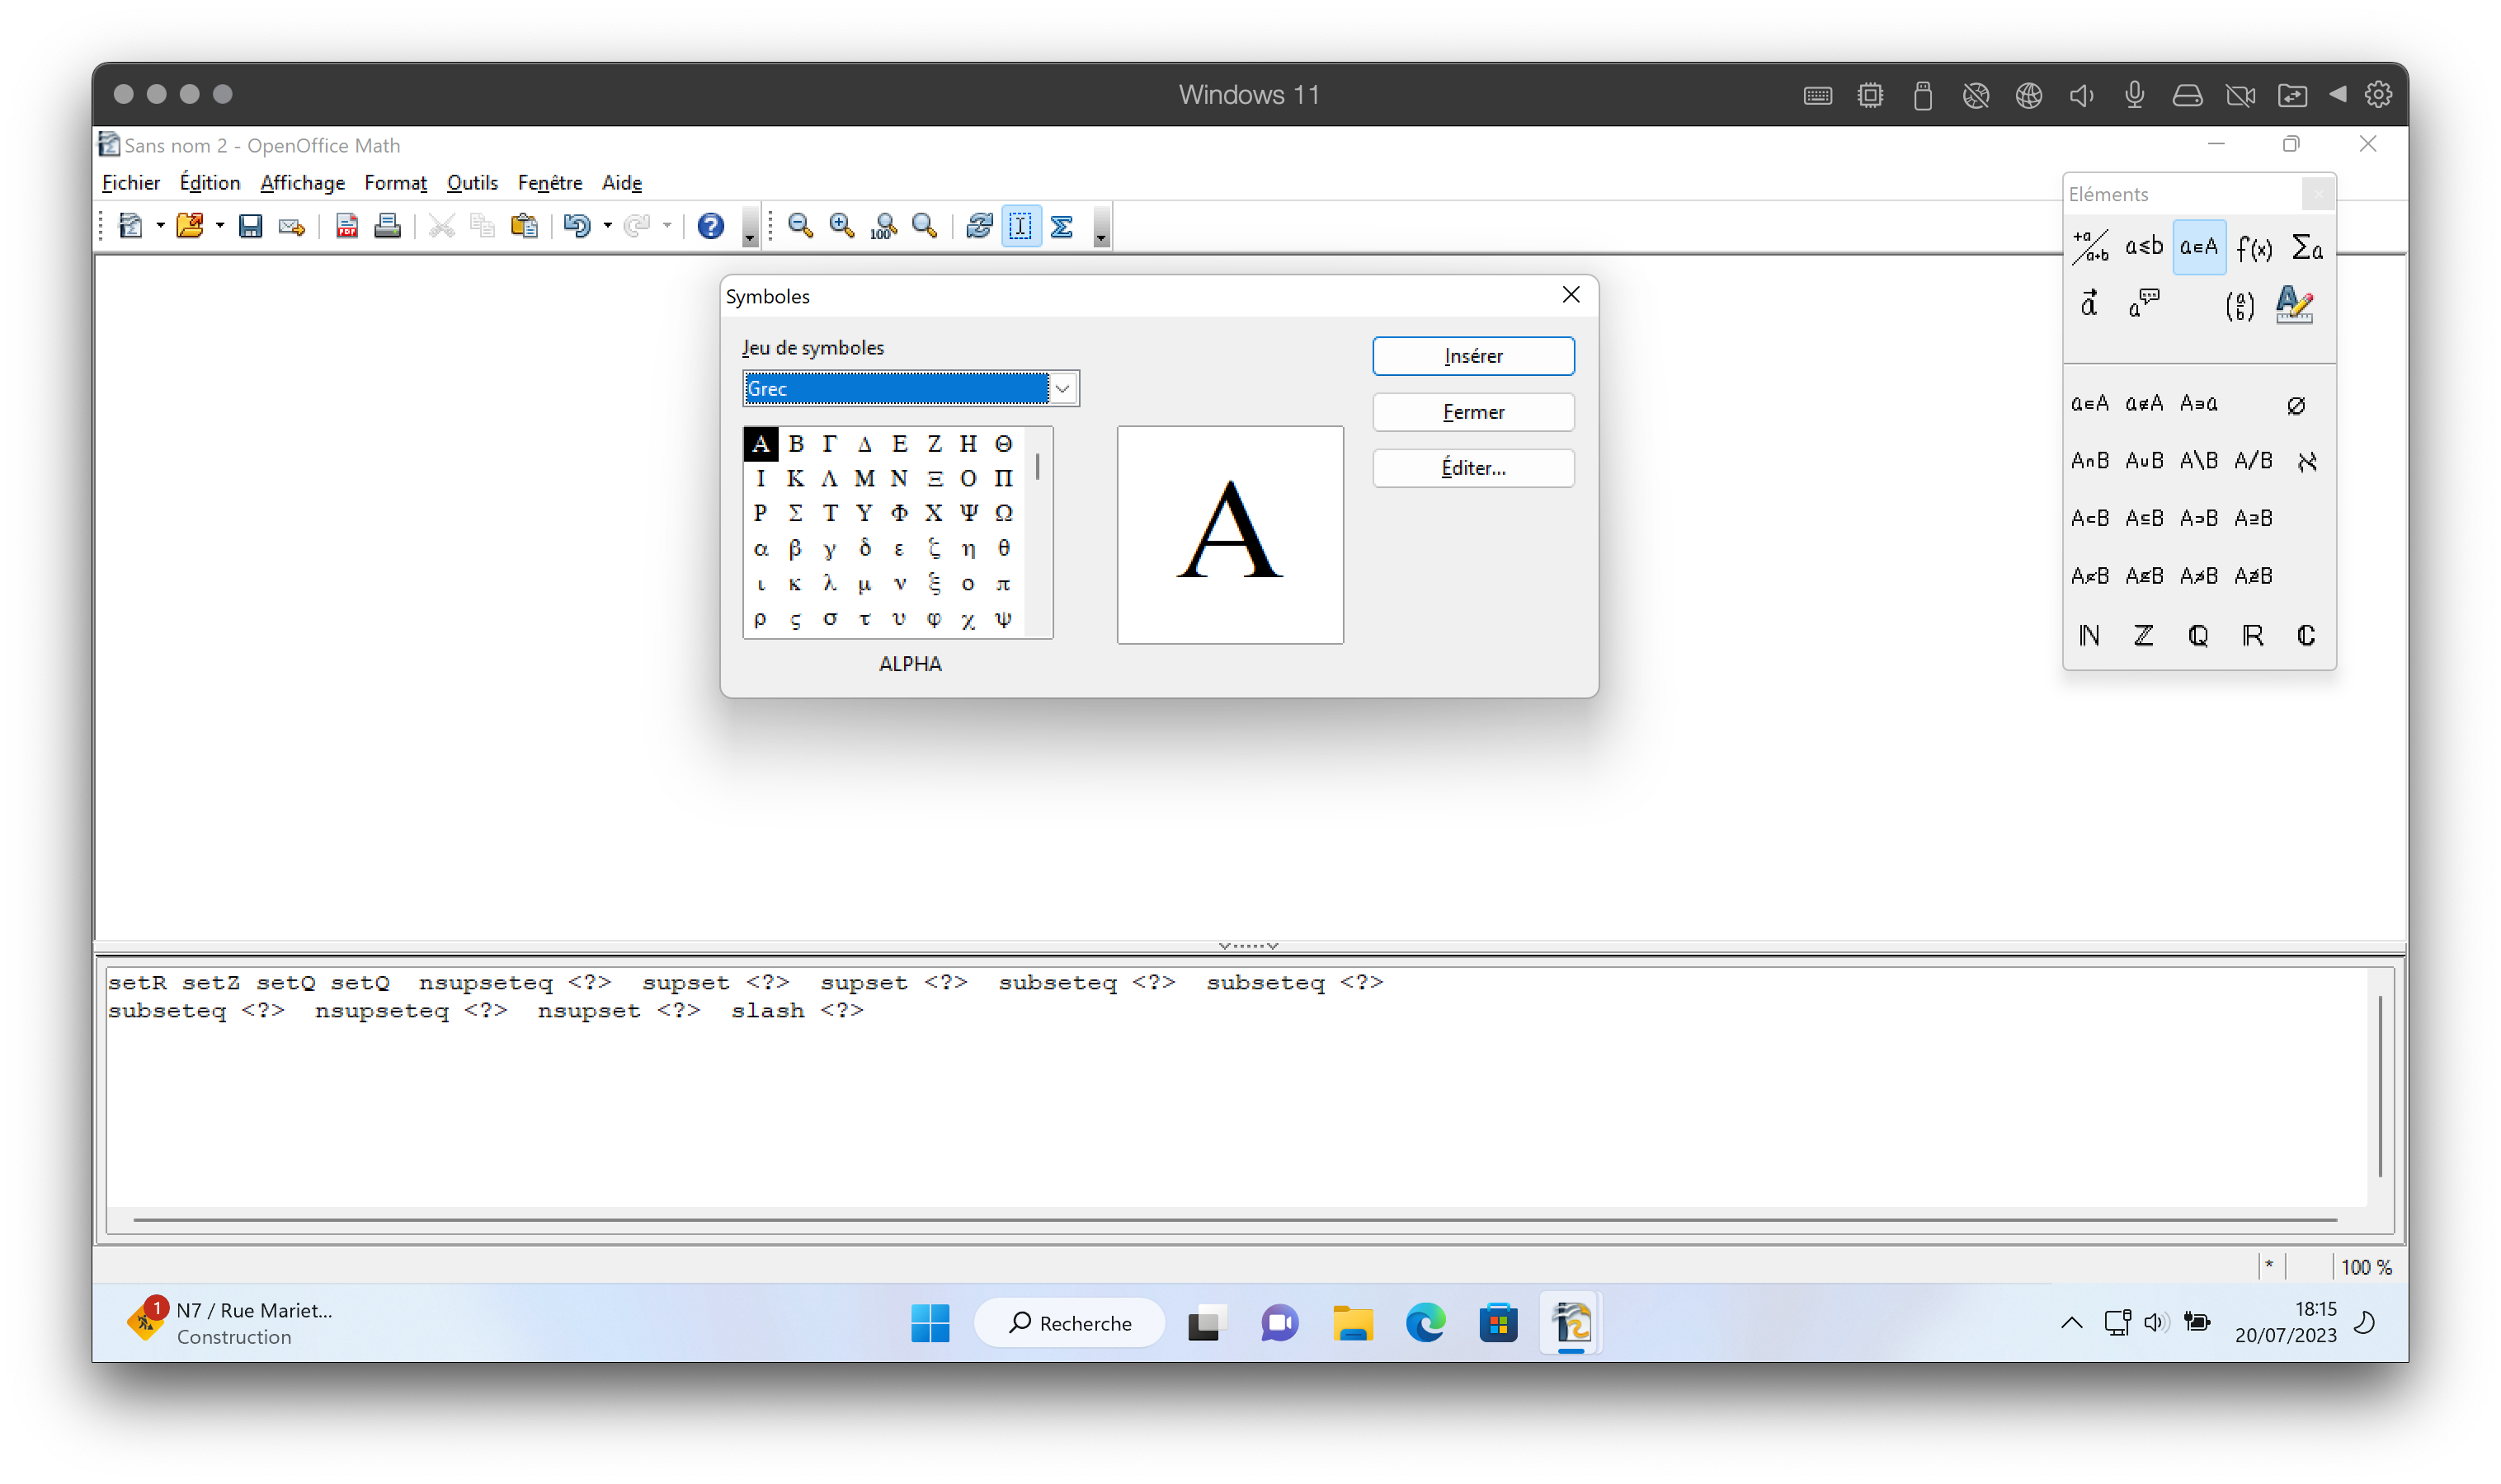
Task: Click the Éditer... button
Action: coord(1472,468)
